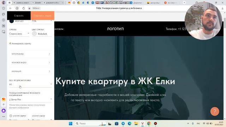Open the video play icon in sidebar

tap(4, 20)
